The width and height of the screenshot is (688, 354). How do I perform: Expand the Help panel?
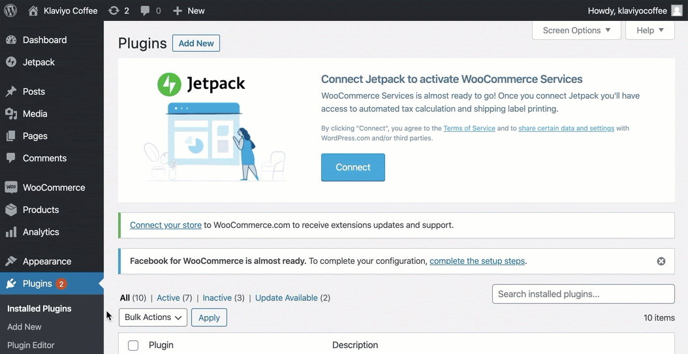(650, 30)
